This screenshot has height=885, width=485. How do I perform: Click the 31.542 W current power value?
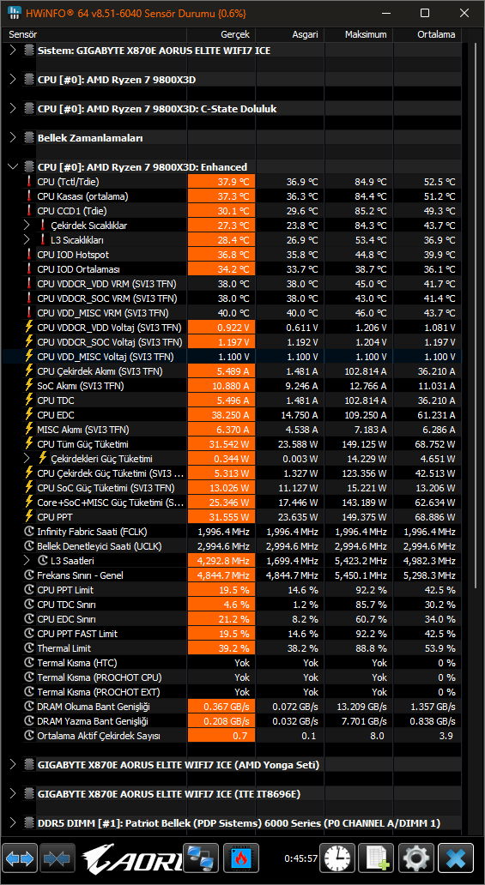[221, 444]
